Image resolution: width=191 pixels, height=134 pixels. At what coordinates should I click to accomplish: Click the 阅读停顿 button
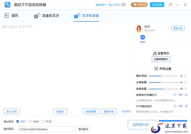[x=91, y=111]
